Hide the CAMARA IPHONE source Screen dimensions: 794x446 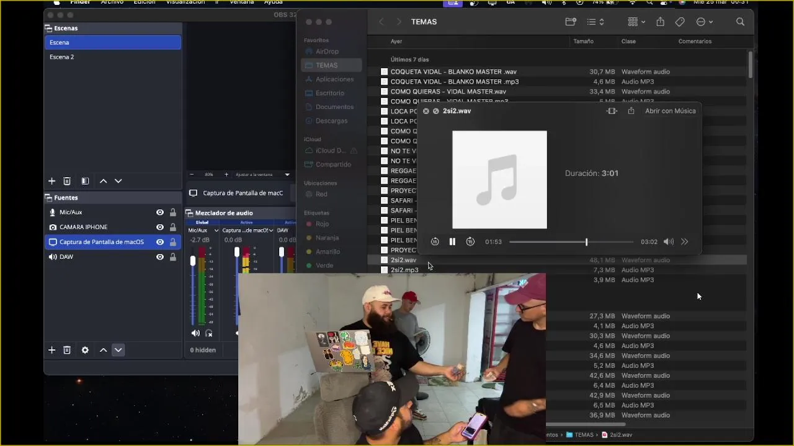pos(160,227)
